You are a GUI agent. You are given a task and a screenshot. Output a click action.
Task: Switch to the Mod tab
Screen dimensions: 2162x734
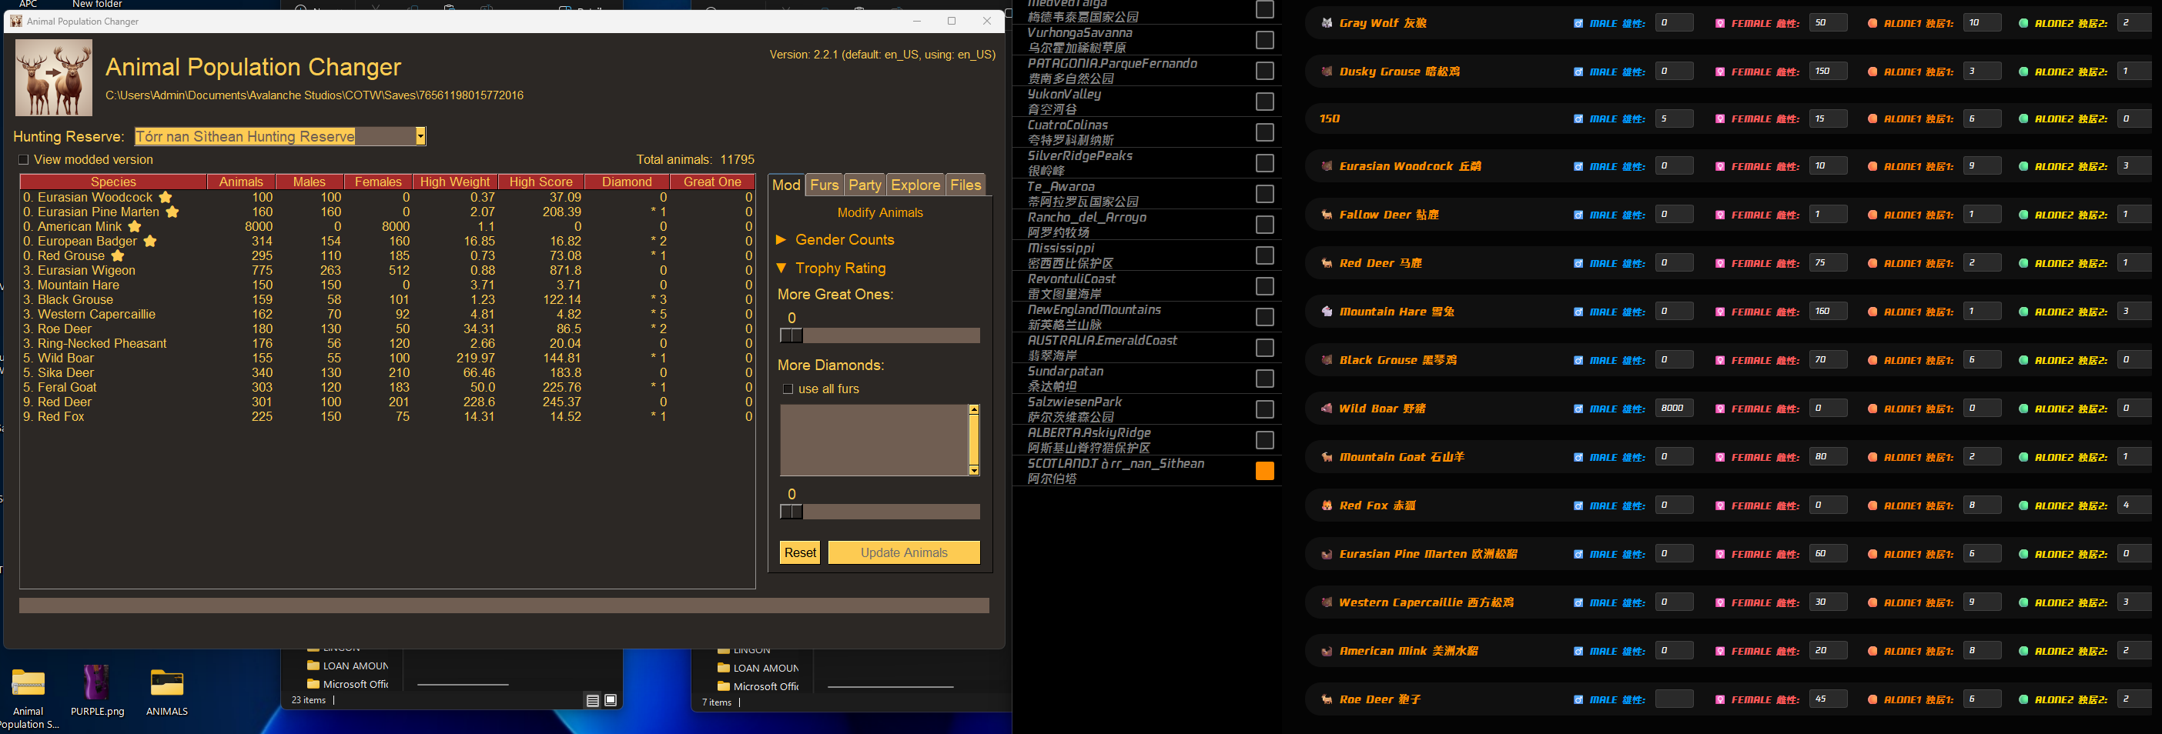pyautogui.click(x=786, y=185)
